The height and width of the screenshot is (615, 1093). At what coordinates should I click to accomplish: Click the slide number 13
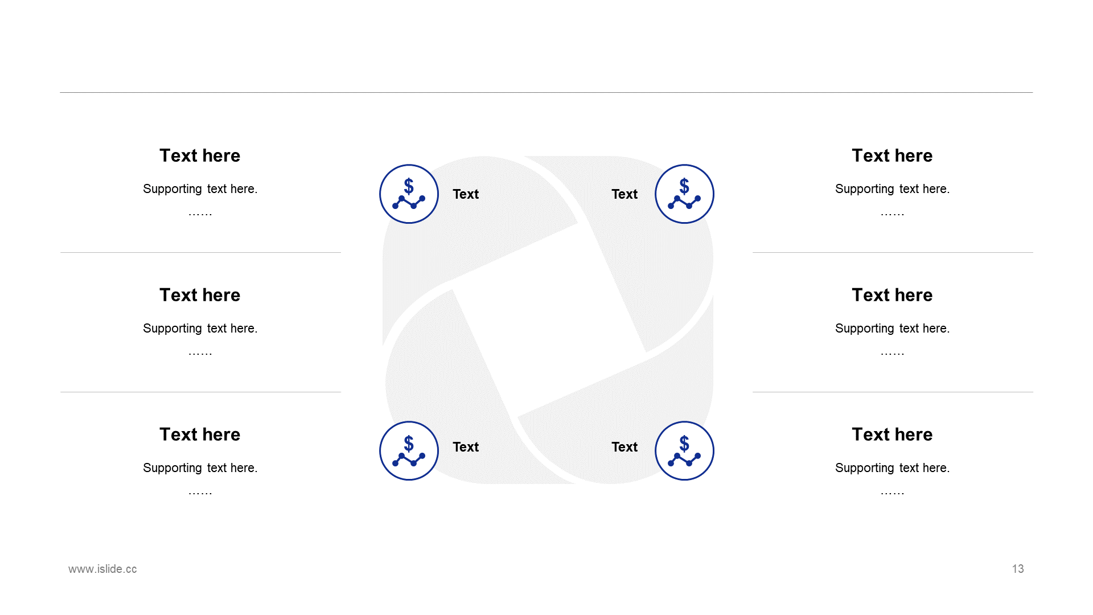[1018, 569]
